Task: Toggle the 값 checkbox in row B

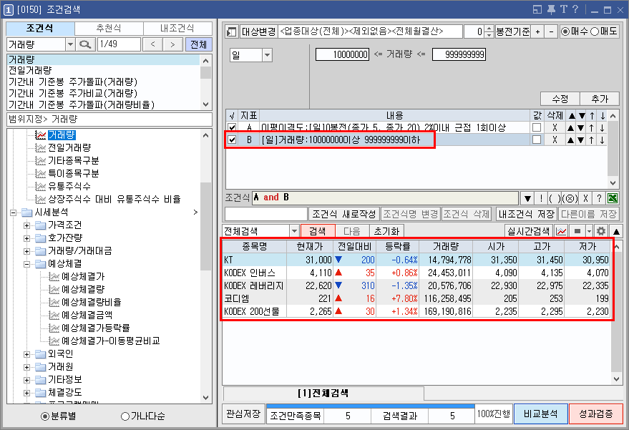Action: point(537,140)
